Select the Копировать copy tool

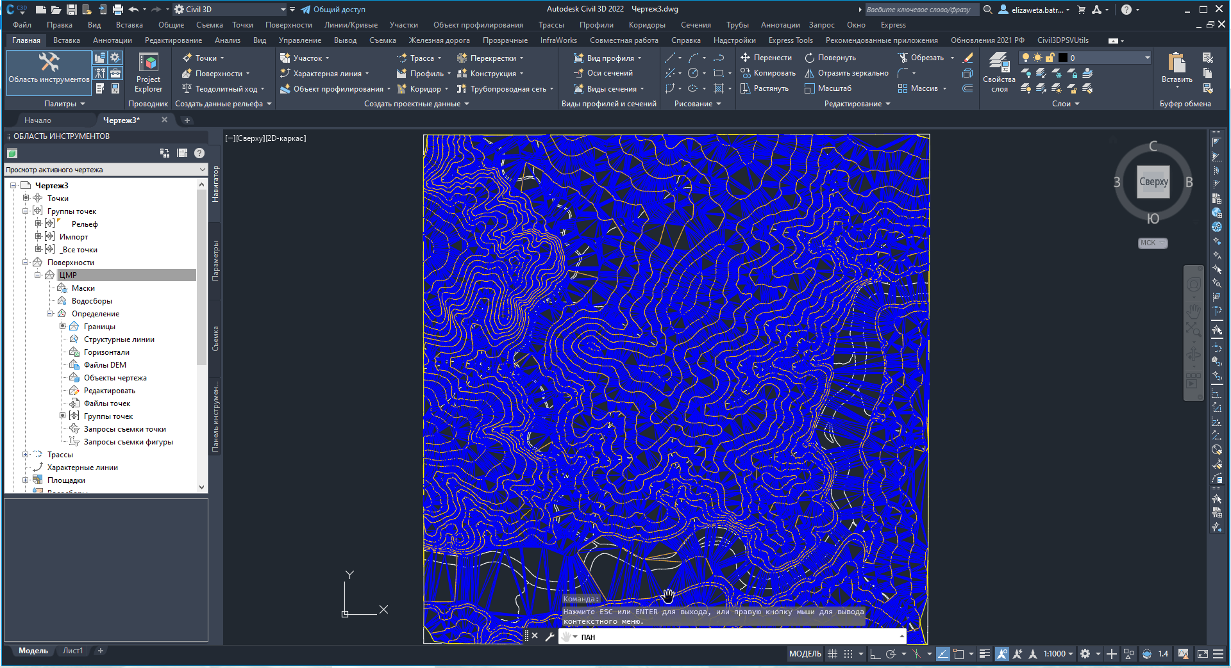click(768, 73)
